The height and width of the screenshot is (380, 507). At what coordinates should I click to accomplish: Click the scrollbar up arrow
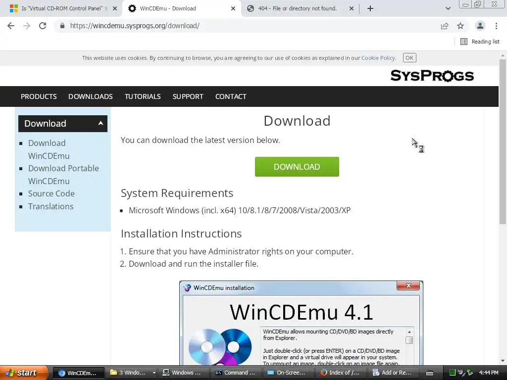503,55
